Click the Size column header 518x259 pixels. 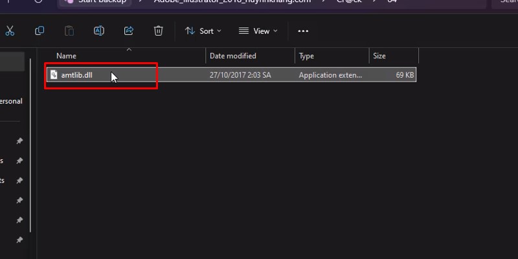pos(379,56)
